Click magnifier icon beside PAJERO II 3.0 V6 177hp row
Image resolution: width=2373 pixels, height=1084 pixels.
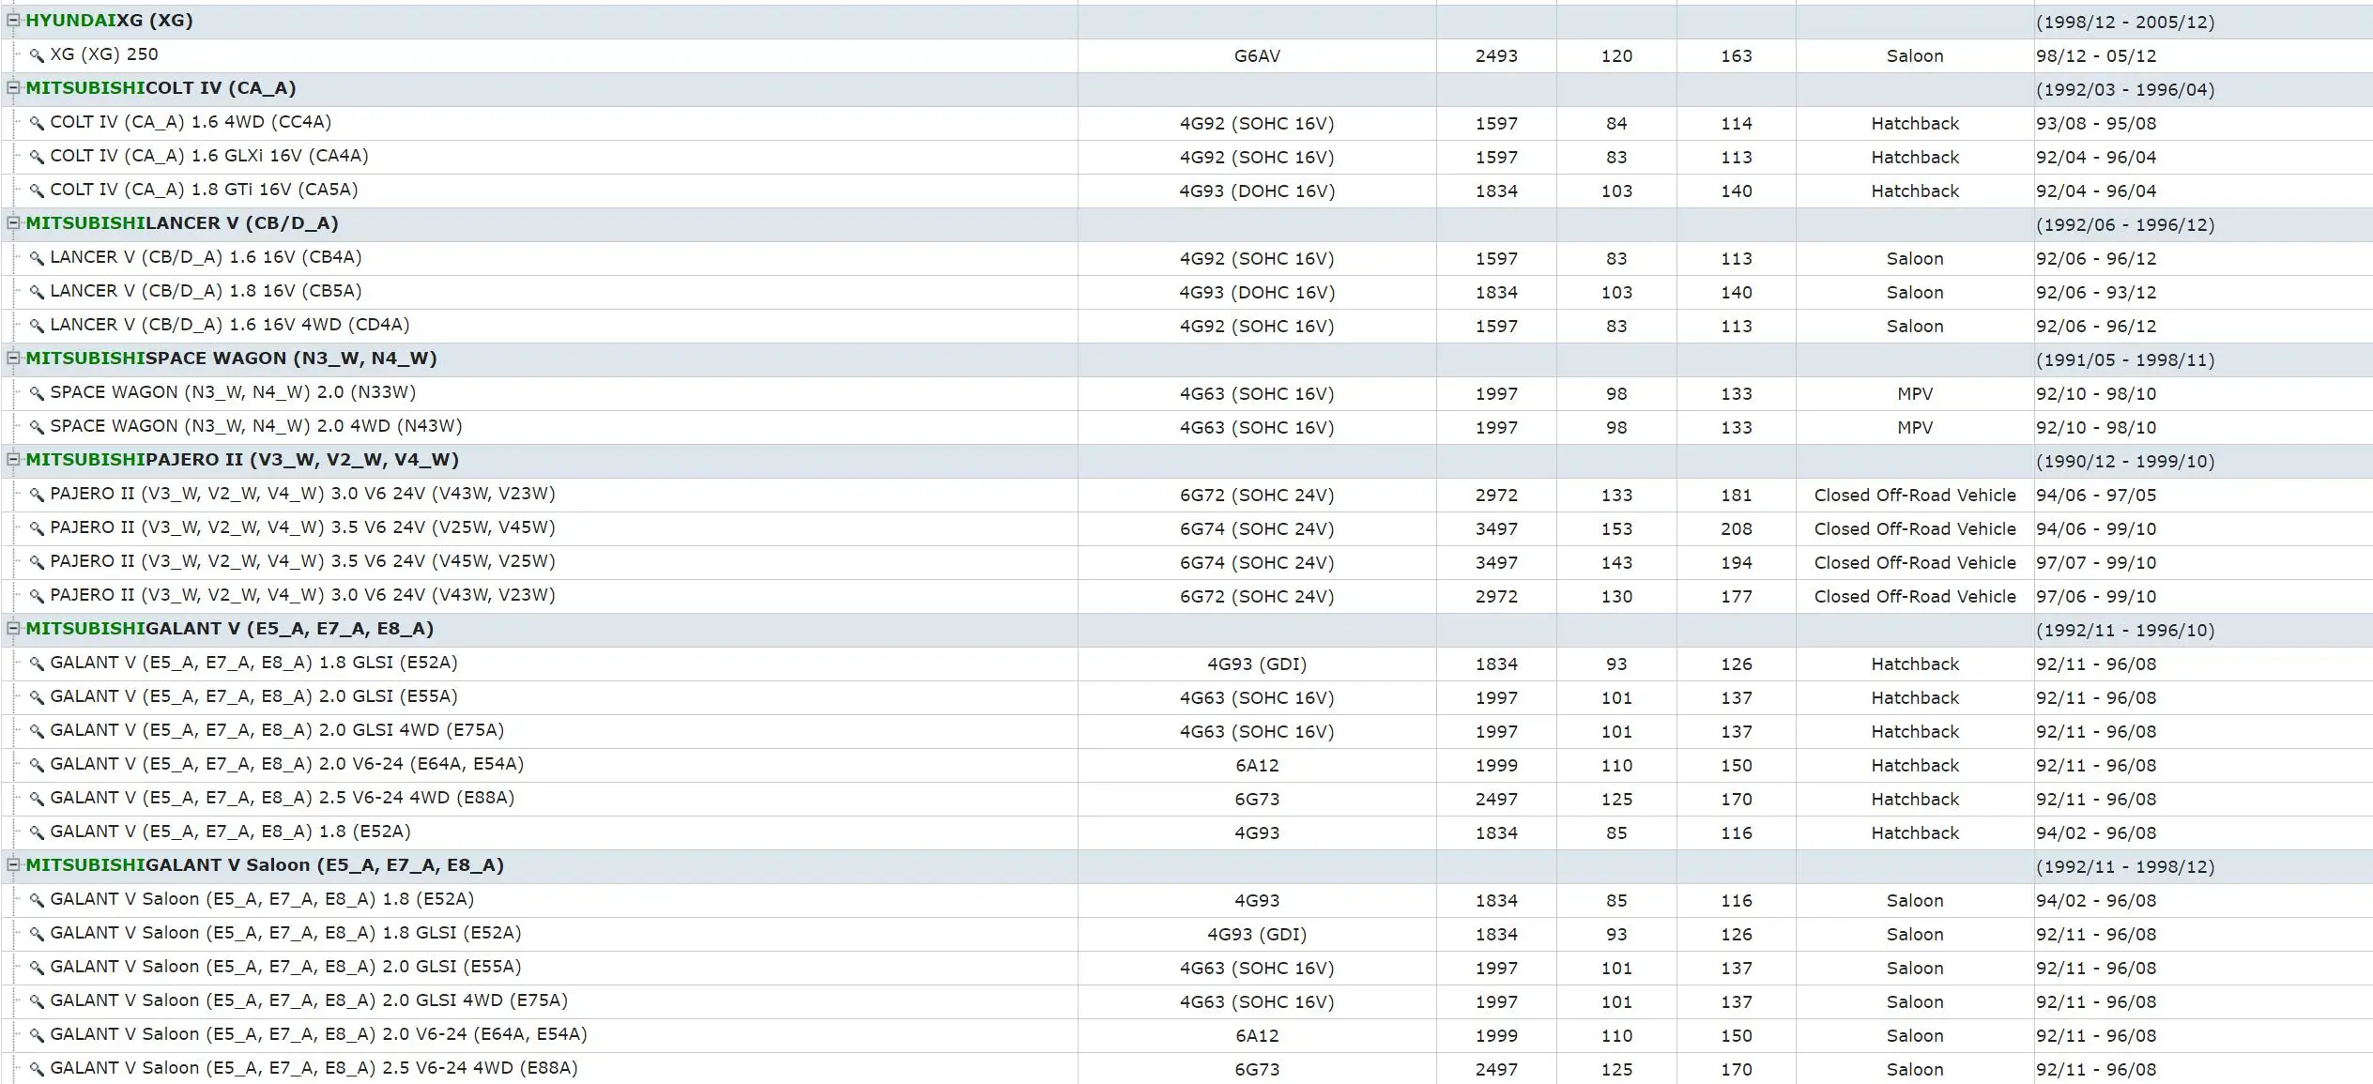click(37, 596)
